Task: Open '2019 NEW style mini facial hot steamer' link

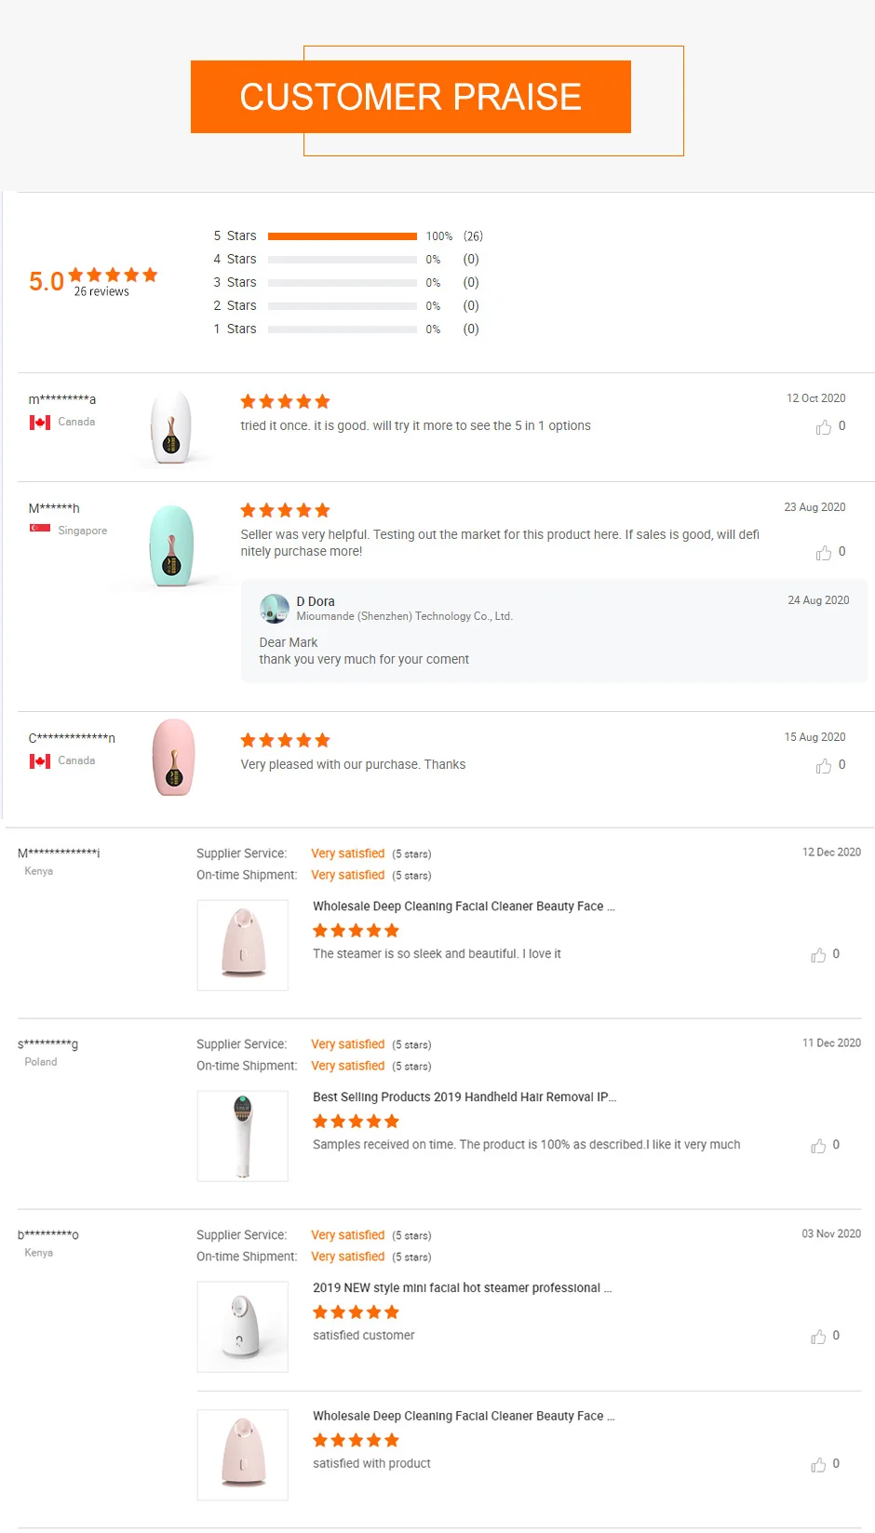Action: pos(462,1288)
